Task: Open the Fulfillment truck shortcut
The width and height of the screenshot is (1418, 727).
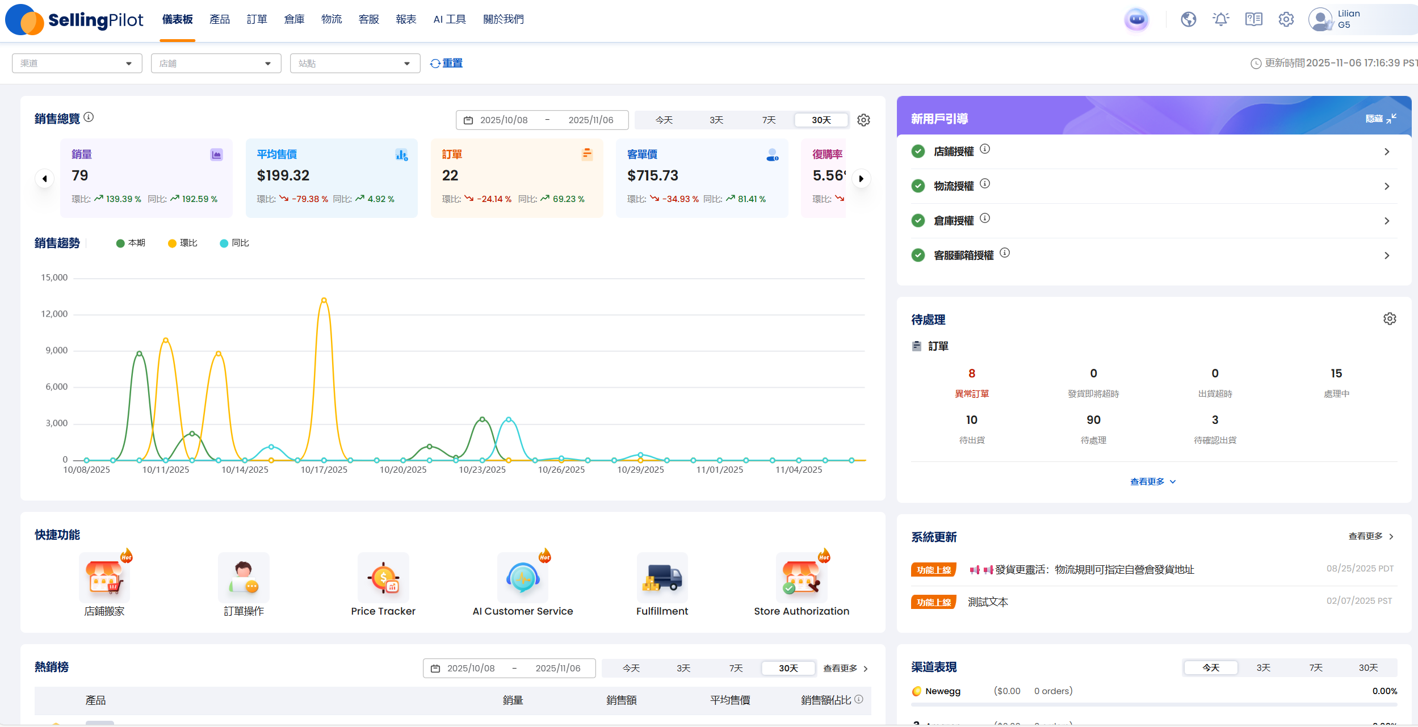Action: [x=662, y=579]
